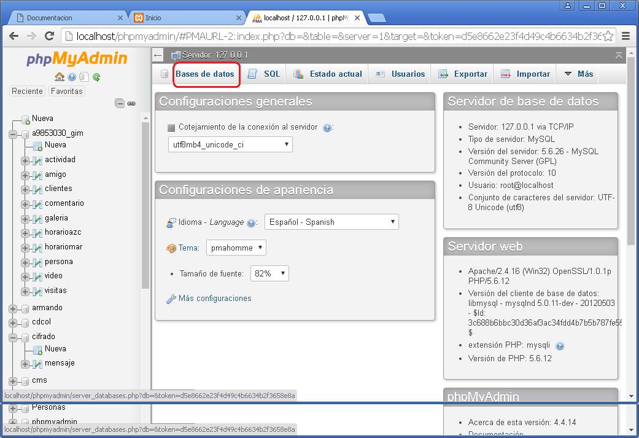Select the horariomar table in tree
The image size is (639, 438).
pyautogui.click(x=64, y=247)
